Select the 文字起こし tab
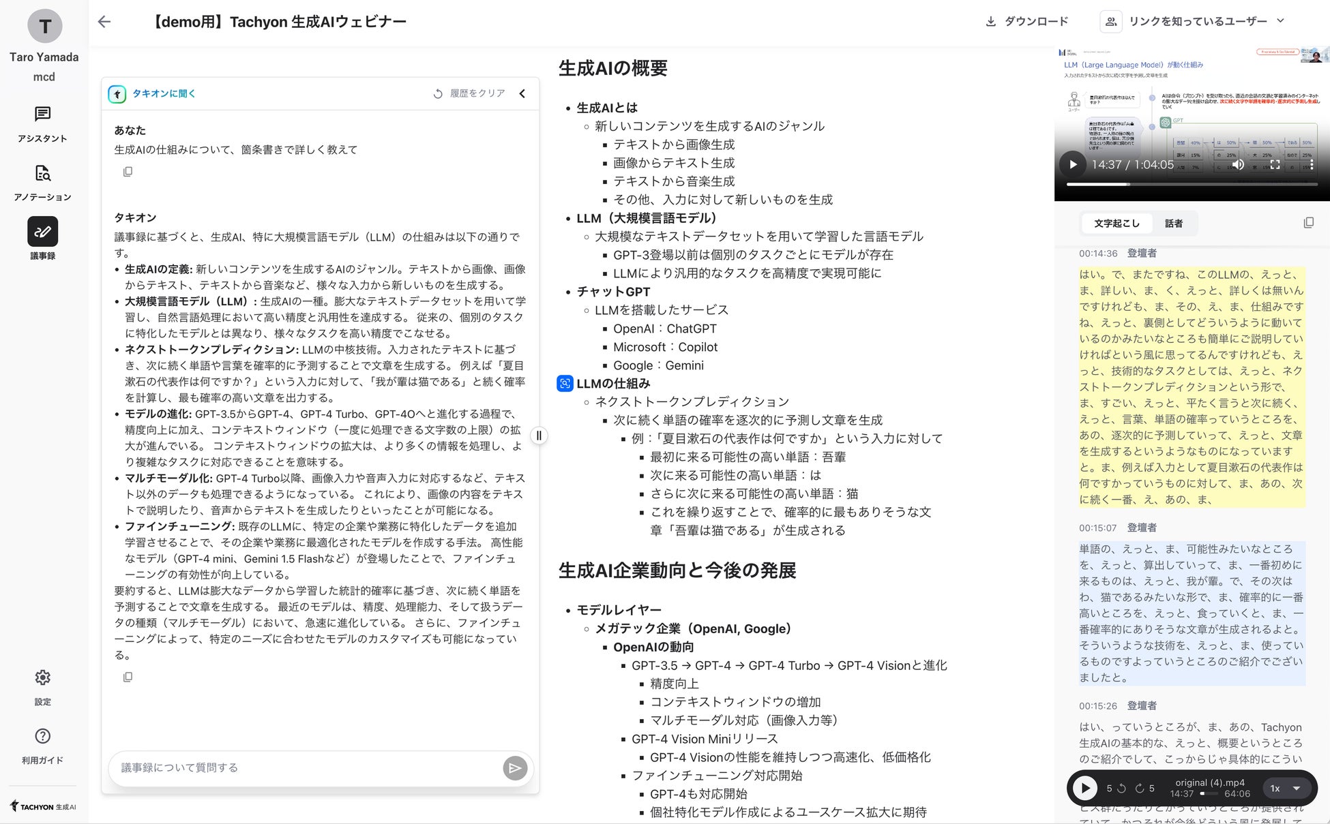Image resolution: width=1330 pixels, height=824 pixels. [1117, 224]
